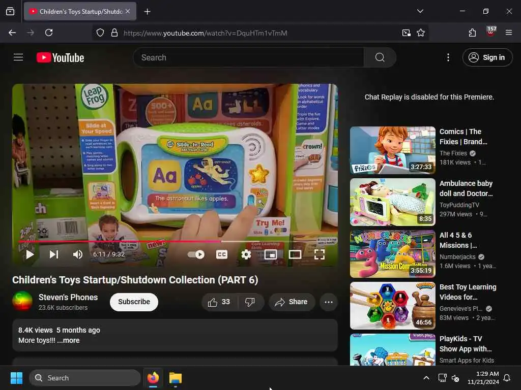Expand description with ...more
Viewport: 521px width, 390px height.
coord(69,340)
